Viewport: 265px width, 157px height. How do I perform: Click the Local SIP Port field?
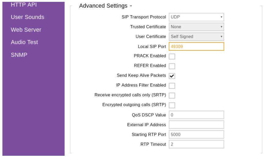click(196, 46)
